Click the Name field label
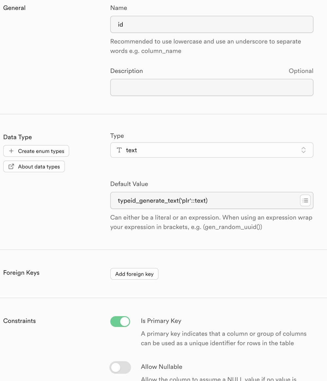The height and width of the screenshot is (381, 327). coord(119,8)
